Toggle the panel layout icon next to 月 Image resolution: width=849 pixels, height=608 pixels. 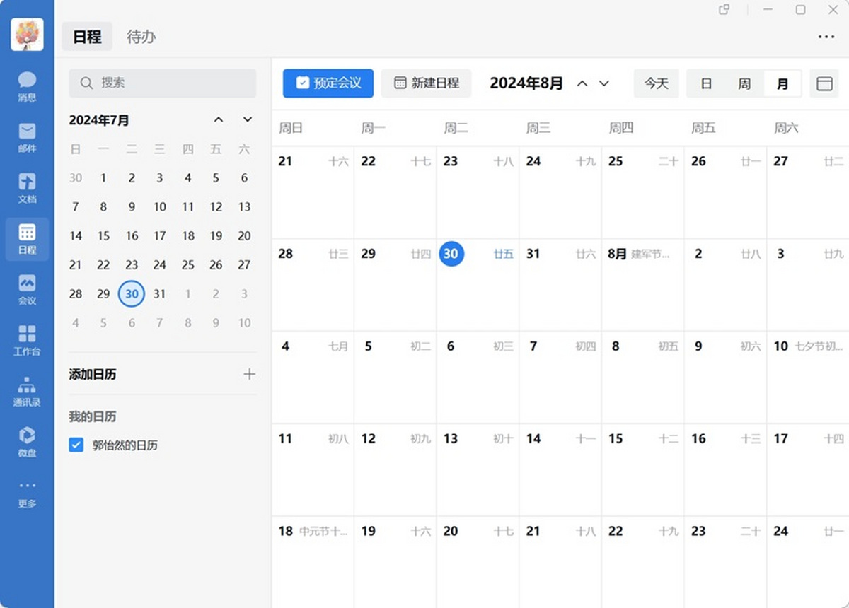coord(824,83)
